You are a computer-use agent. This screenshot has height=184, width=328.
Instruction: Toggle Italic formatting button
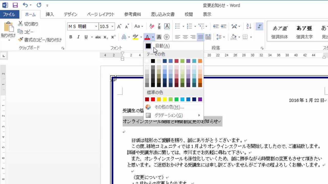[x=78, y=37]
